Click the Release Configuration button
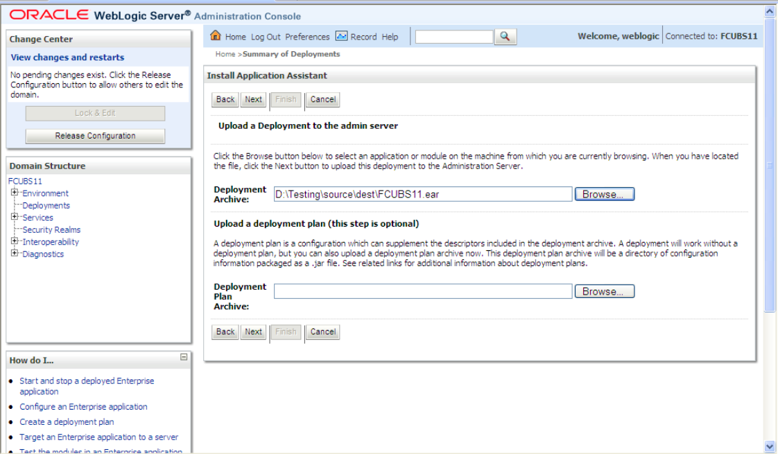Screen dimensions: 778x454 click(x=95, y=135)
